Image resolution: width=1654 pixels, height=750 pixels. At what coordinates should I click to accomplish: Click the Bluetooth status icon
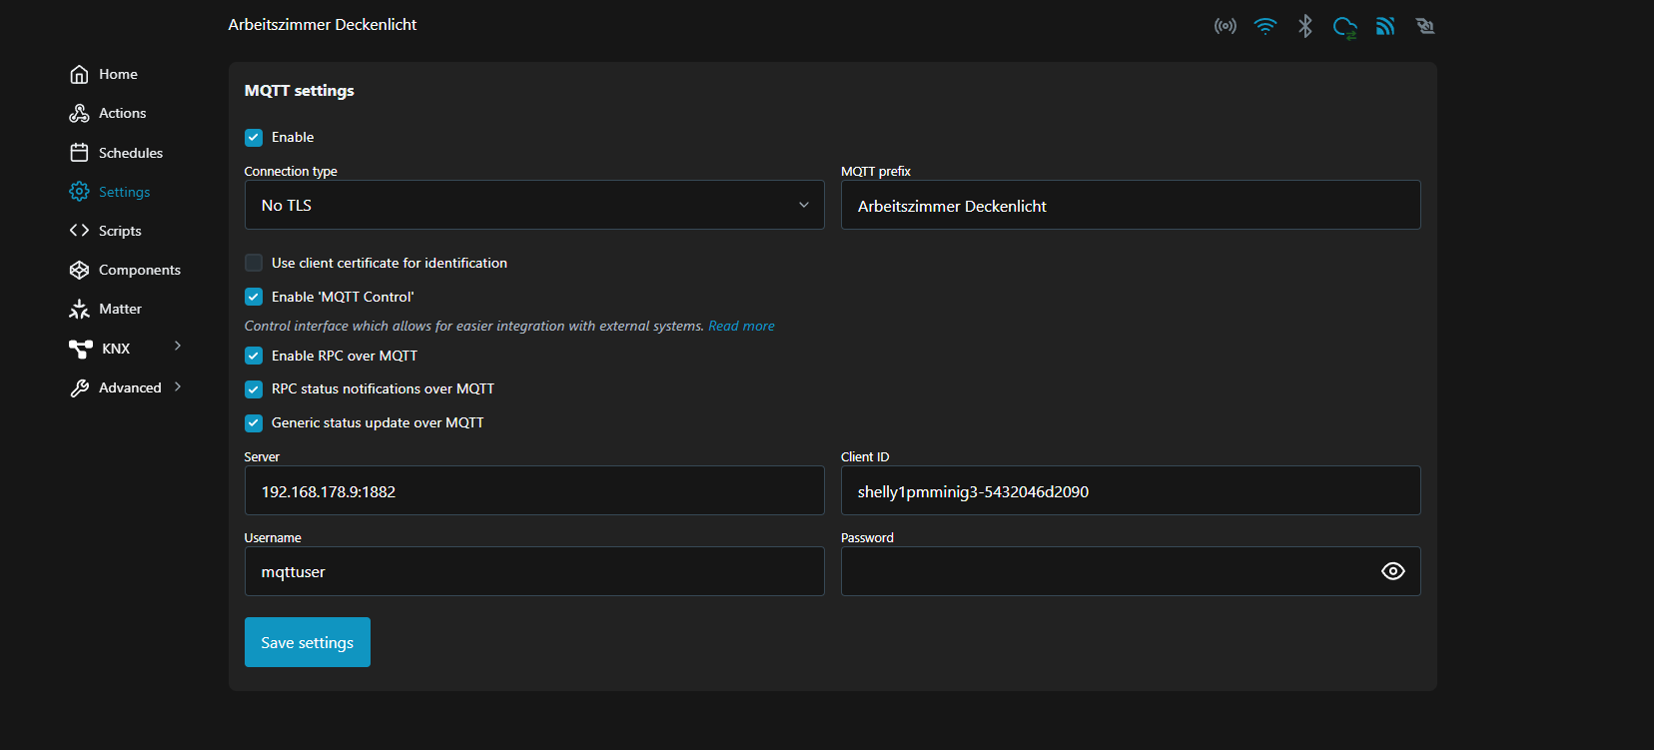click(x=1304, y=26)
